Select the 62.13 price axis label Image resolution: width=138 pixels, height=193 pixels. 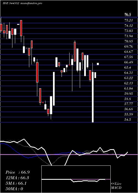(129, 83)
